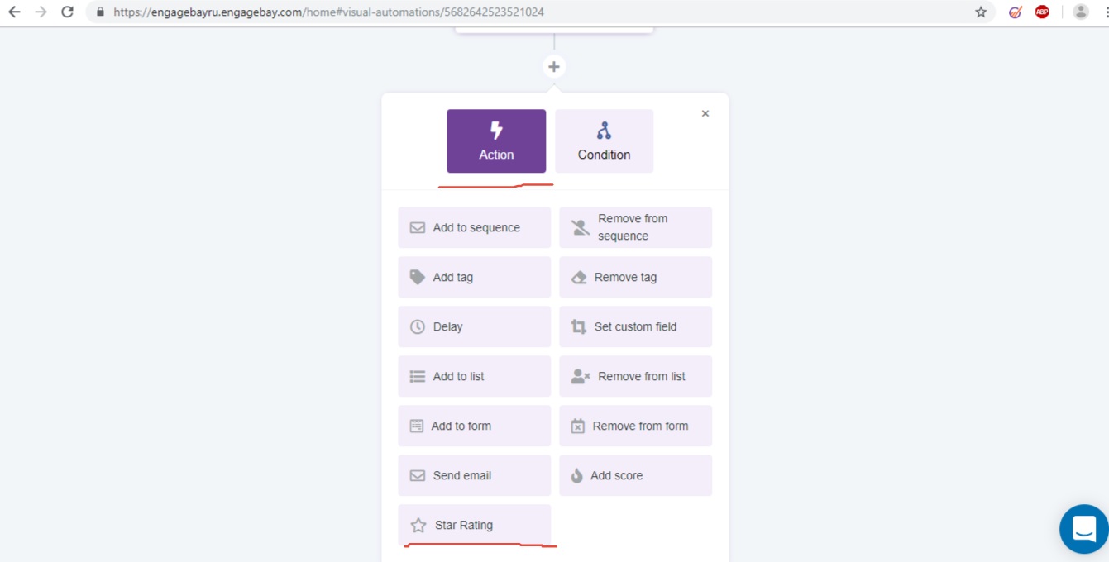Click the tag icon for Add tag

418,277
